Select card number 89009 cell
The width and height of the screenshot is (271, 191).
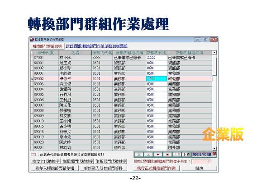point(46,116)
